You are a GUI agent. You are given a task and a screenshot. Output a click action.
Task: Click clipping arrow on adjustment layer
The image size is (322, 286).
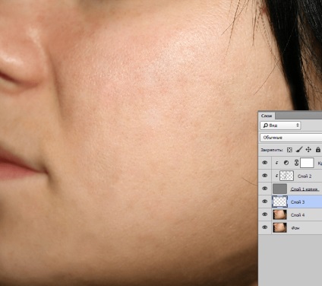point(276,163)
